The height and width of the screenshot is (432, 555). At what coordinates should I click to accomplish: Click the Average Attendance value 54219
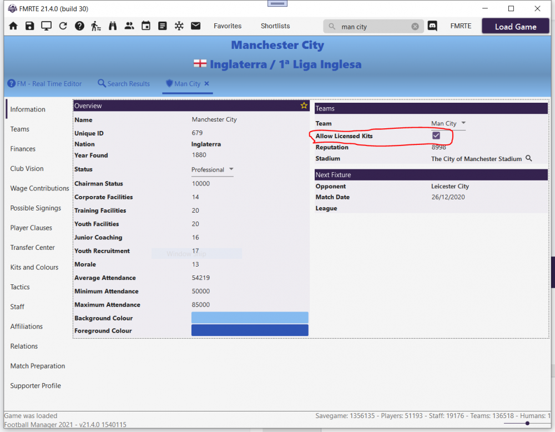tap(201, 278)
